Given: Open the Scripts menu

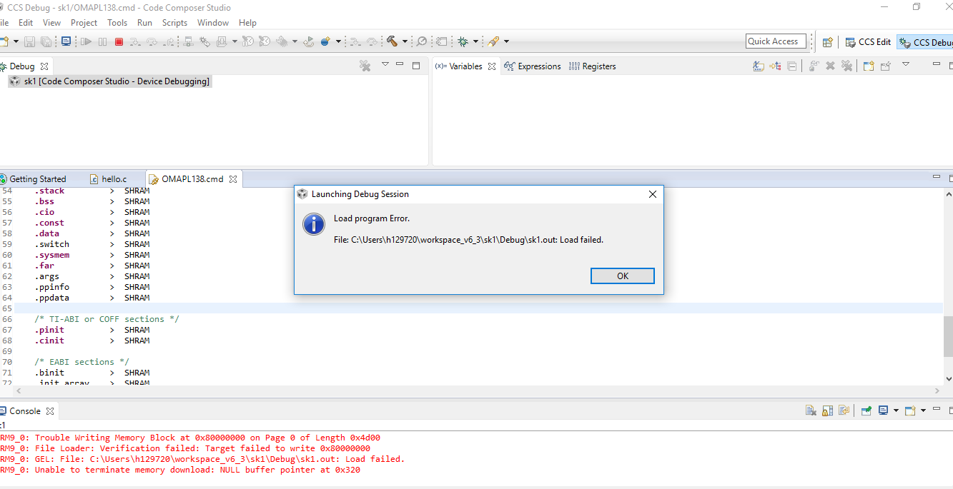Looking at the screenshot, I should (174, 23).
